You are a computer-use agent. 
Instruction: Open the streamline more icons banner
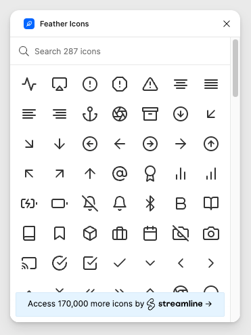[120, 304]
